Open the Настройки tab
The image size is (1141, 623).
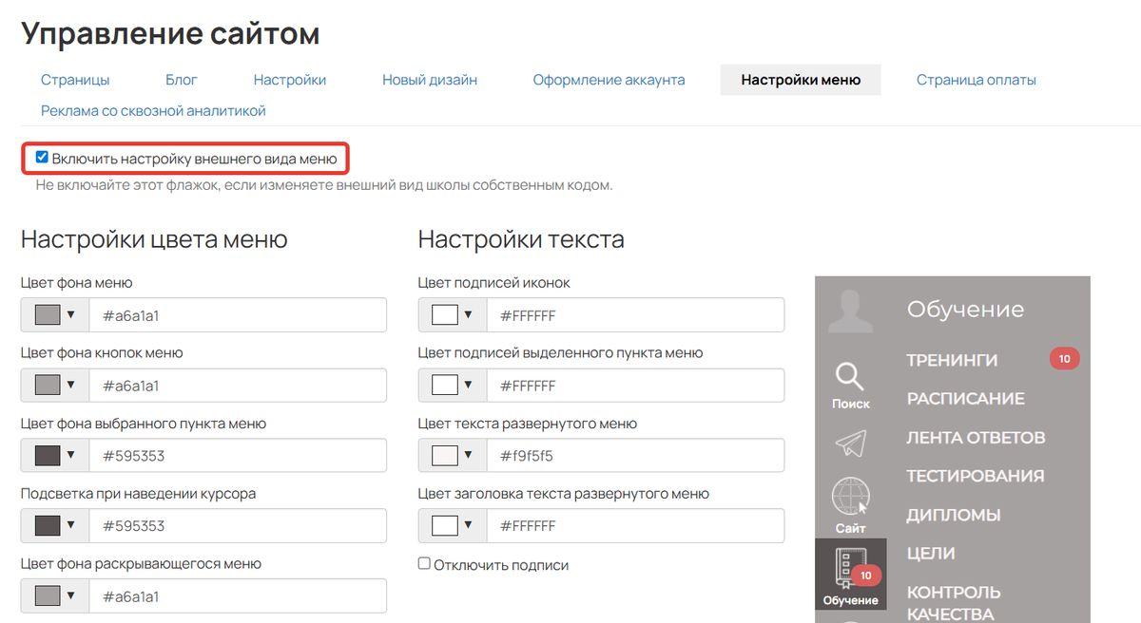click(x=290, y=80)
